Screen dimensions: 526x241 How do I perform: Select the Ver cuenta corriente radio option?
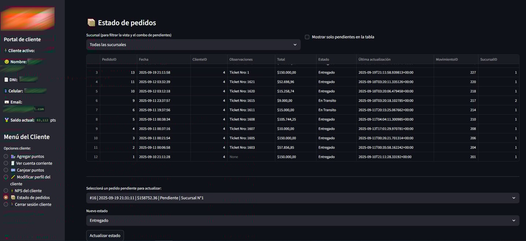pos(6,163)
